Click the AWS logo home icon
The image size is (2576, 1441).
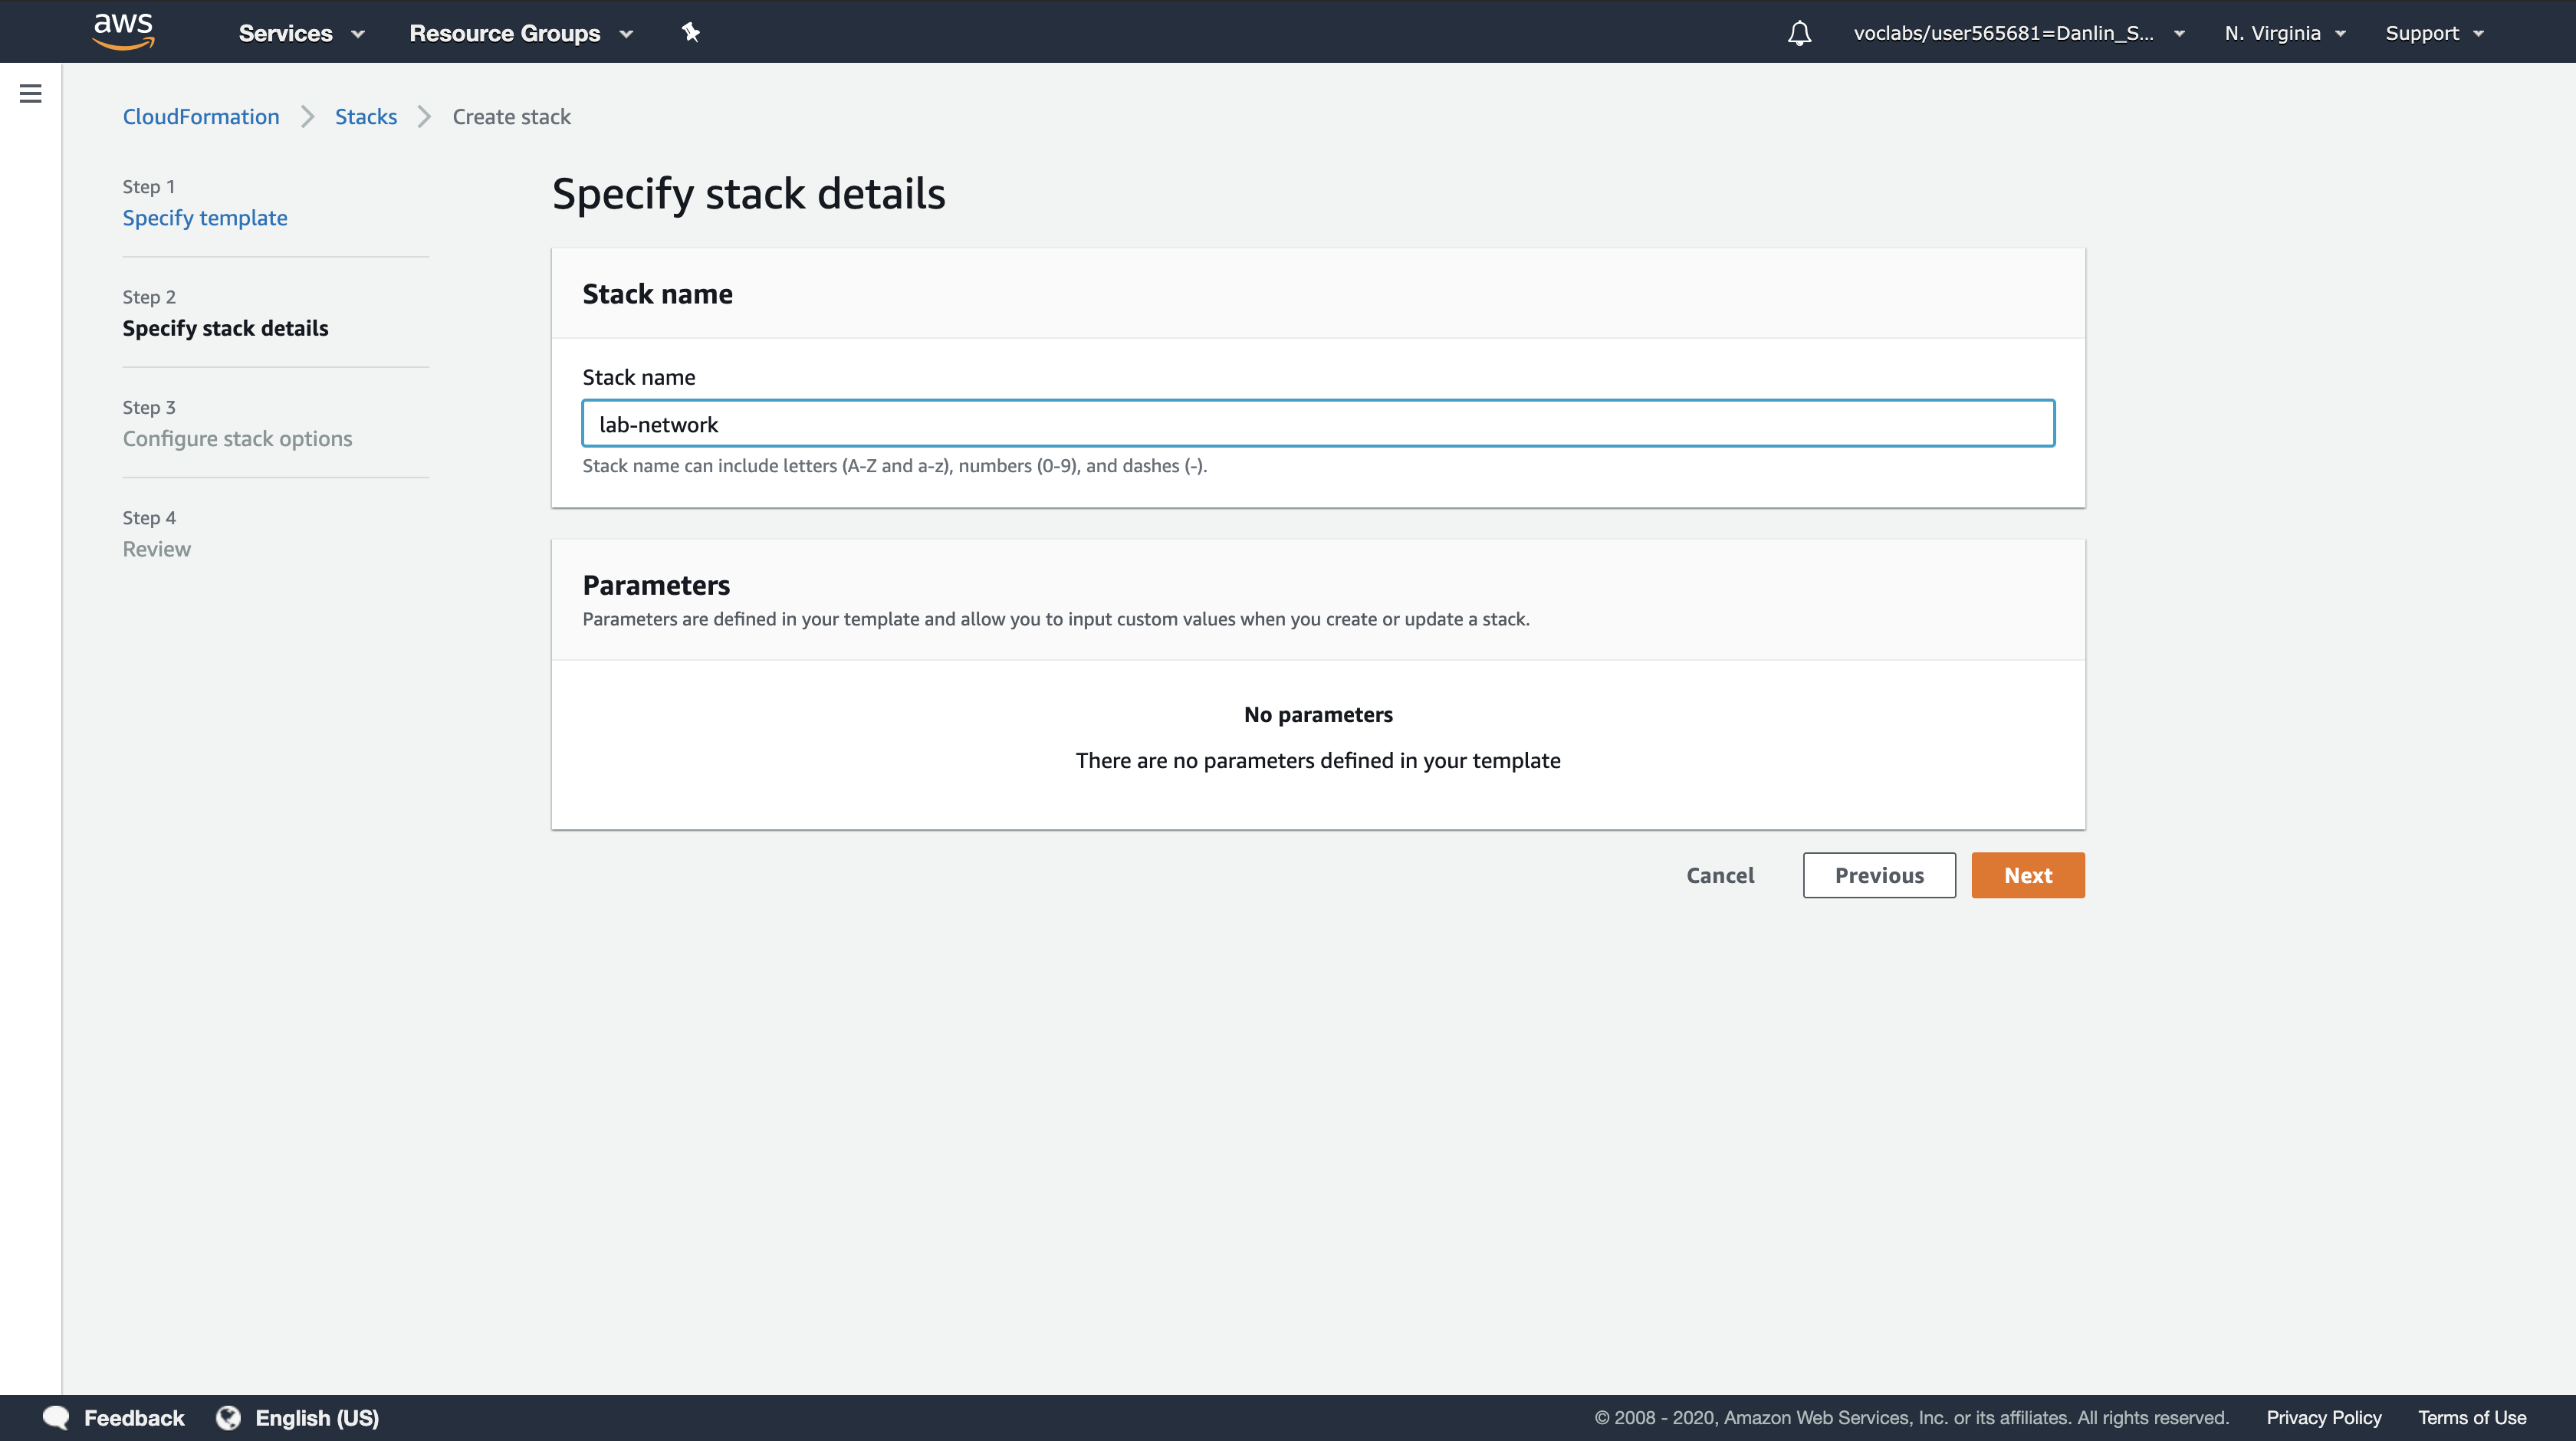pos(123,31)
